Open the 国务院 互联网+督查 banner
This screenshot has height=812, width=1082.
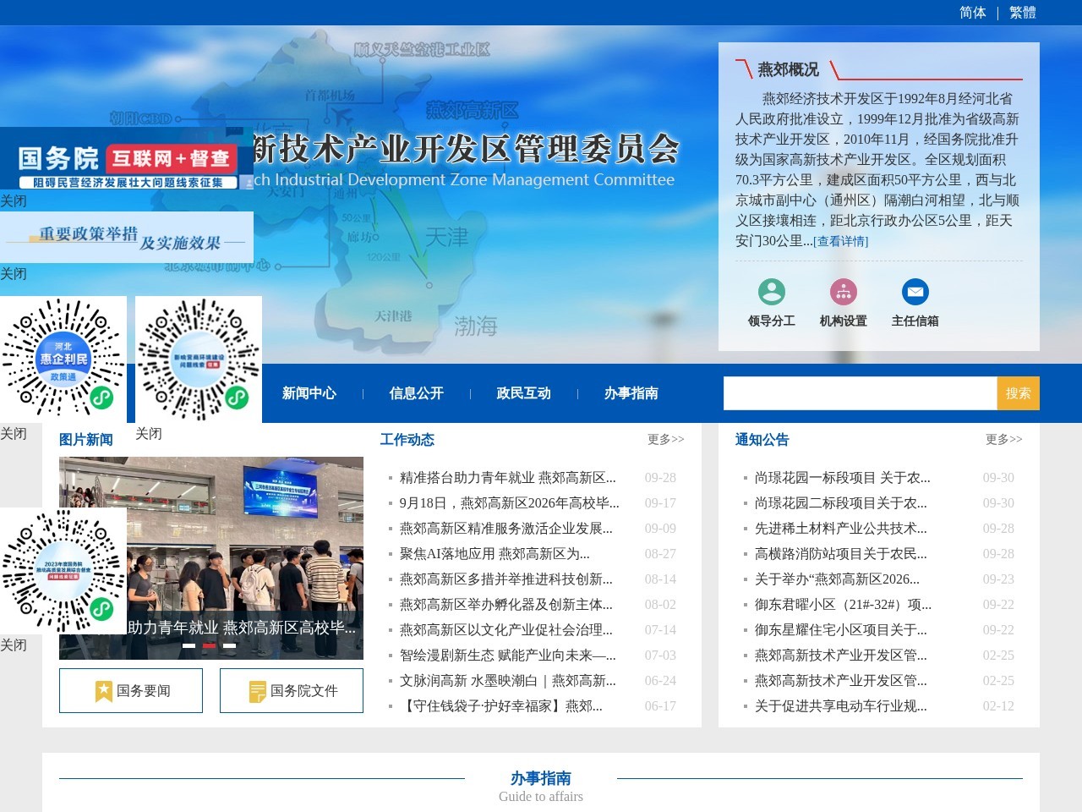pyautogui.click(x=127, y=158)
